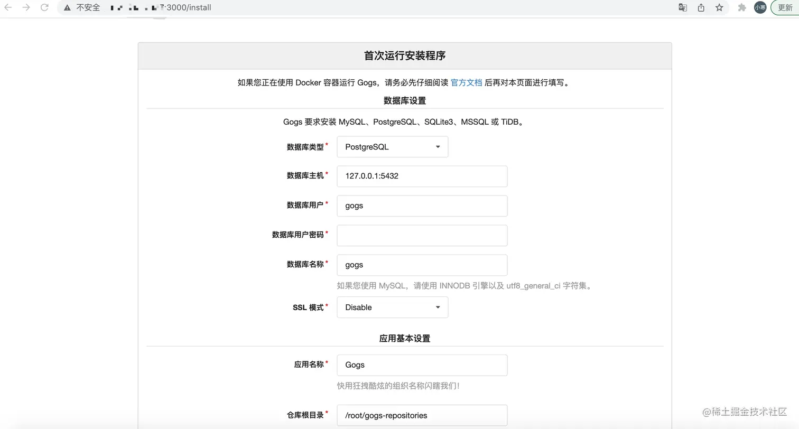Focus the 仓库根目录 path field
The image size is (799, 429).
click(x=422, y=415)
